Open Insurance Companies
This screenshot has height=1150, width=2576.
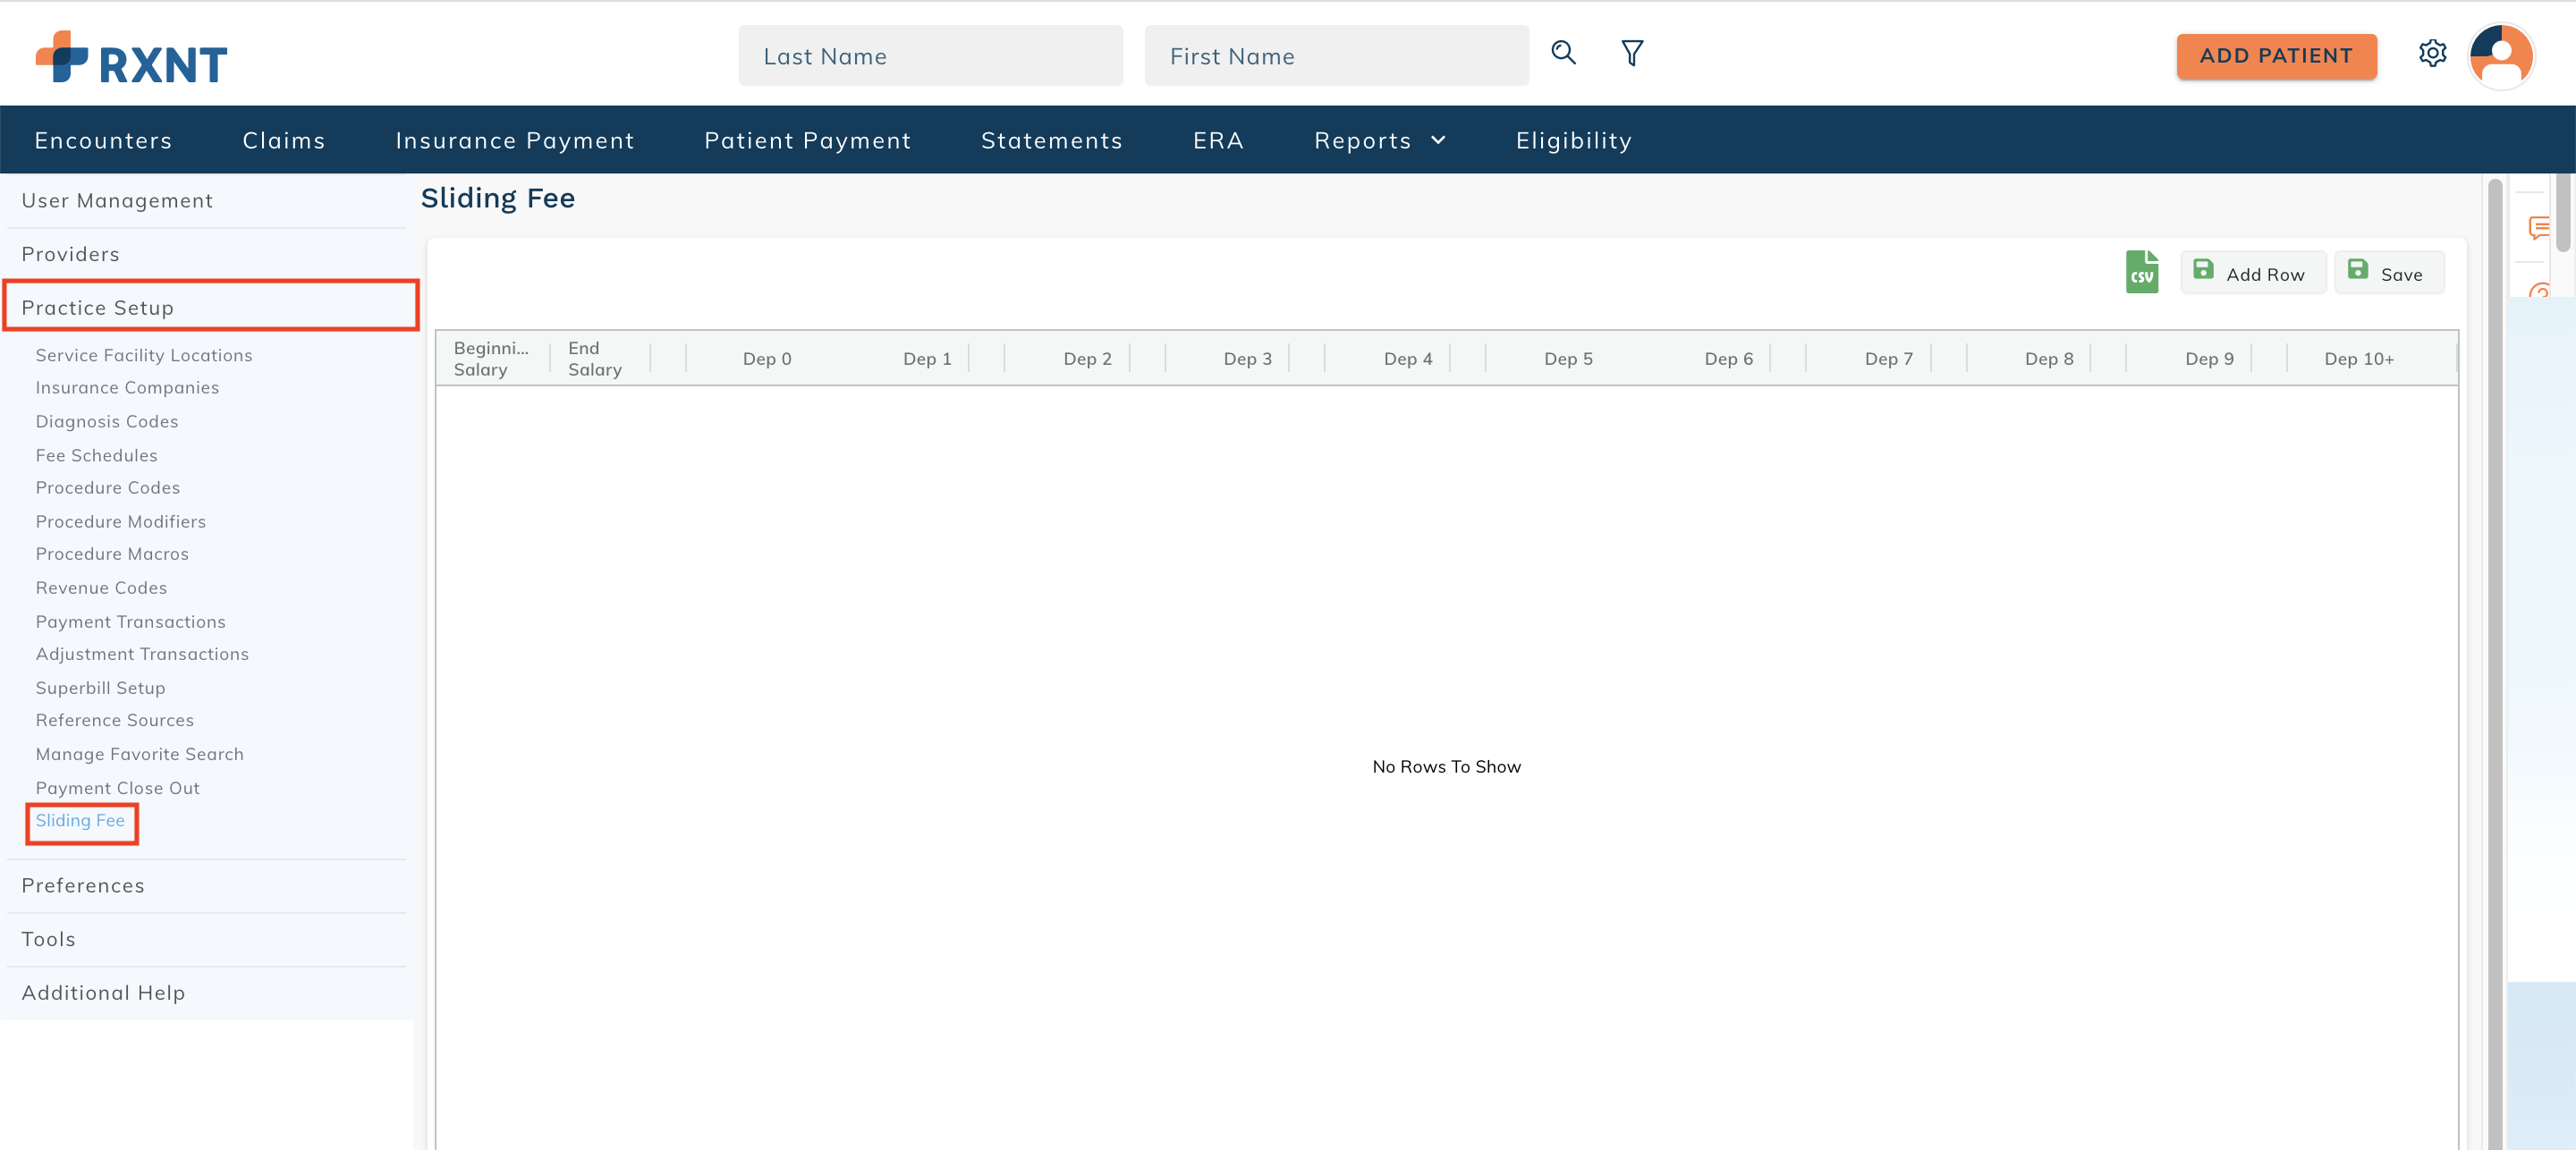coord(127,387)
